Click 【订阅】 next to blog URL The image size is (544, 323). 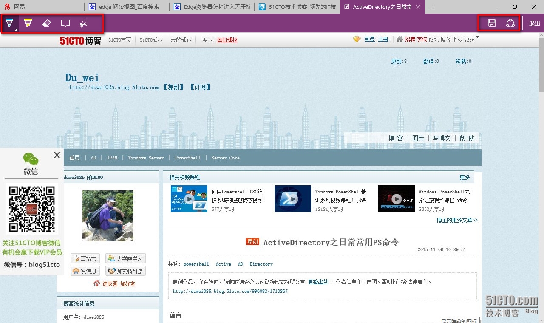click(x=200, y=87)
